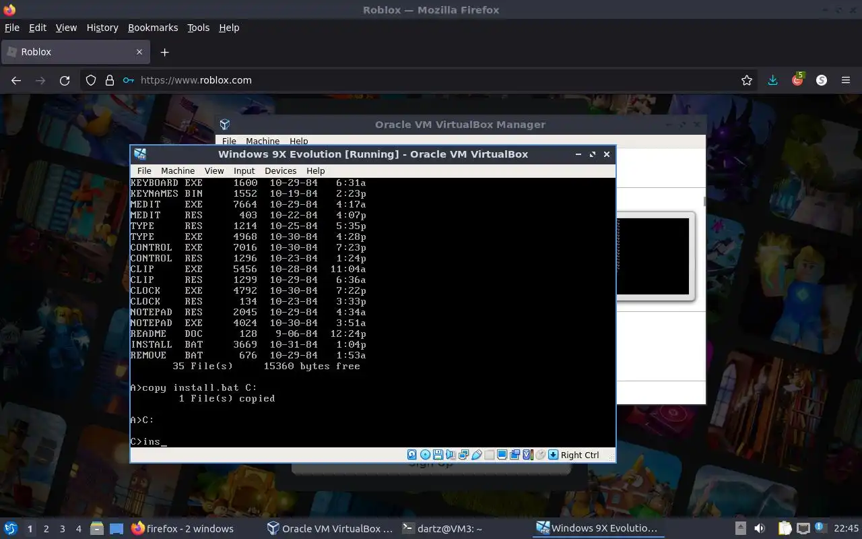Image resolution: width=862 pixels, height=539 pixels.
Task: Close the Roblox tab
Action: (139, 52)
